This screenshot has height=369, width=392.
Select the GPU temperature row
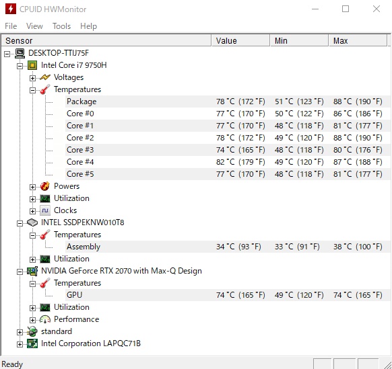tap(228, 295)
